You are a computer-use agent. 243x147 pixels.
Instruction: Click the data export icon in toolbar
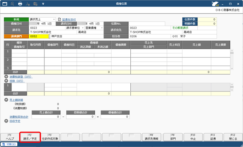35,3
